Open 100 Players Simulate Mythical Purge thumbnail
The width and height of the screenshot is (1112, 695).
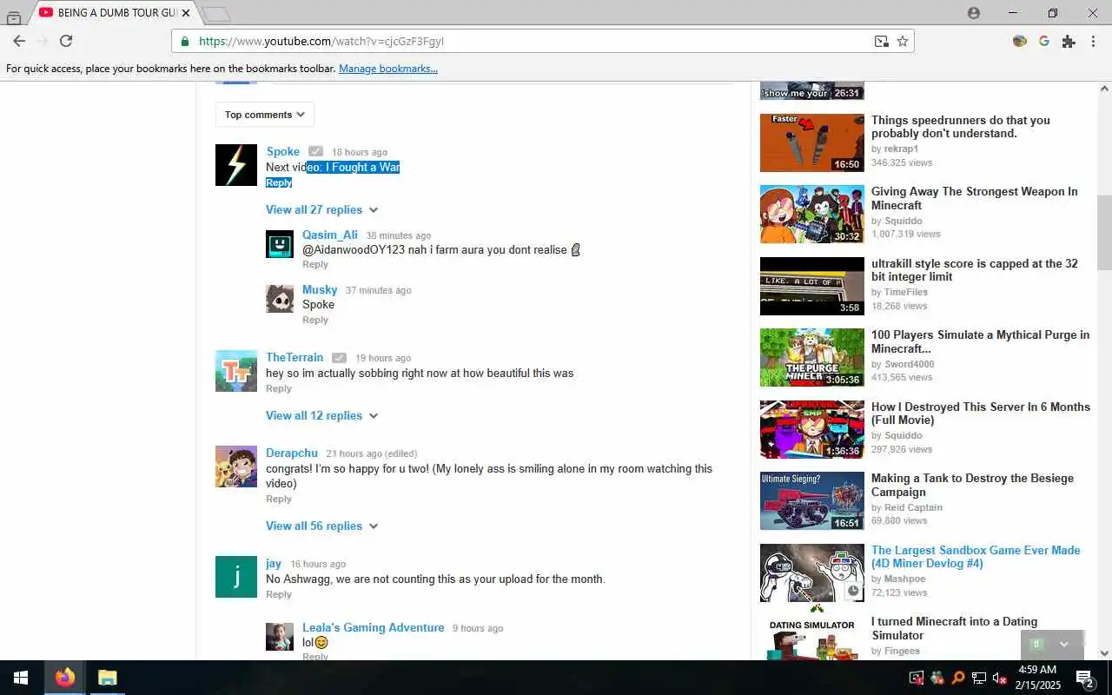pos(812,357)
